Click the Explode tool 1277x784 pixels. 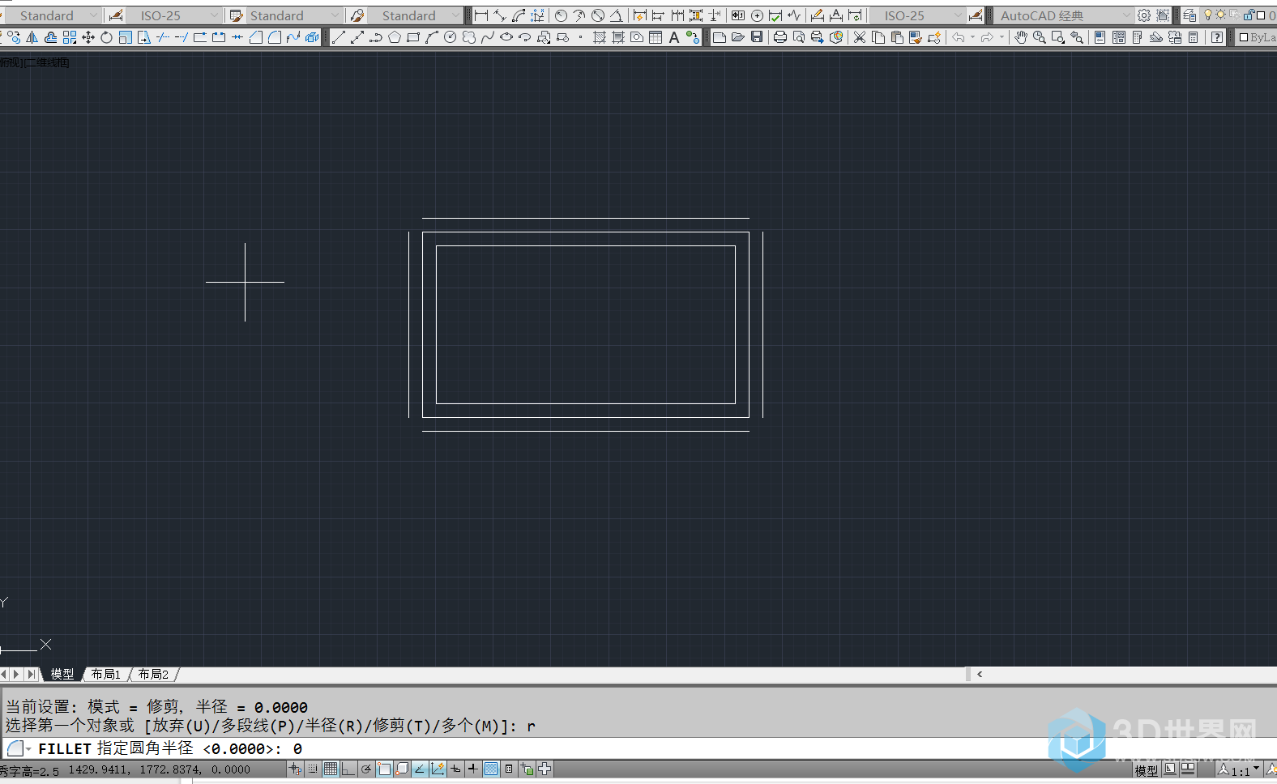312,37
